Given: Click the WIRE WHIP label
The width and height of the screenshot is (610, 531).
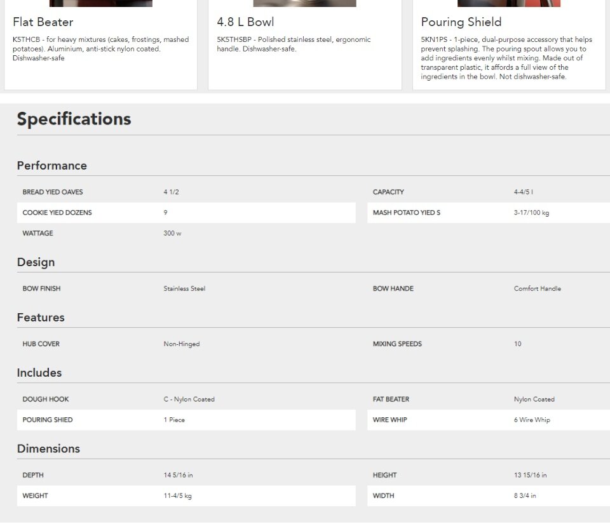Looking at the screenshot, I should [390, 419].
